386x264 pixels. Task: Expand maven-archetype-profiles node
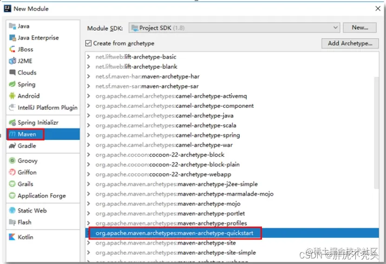click(89, 223)
